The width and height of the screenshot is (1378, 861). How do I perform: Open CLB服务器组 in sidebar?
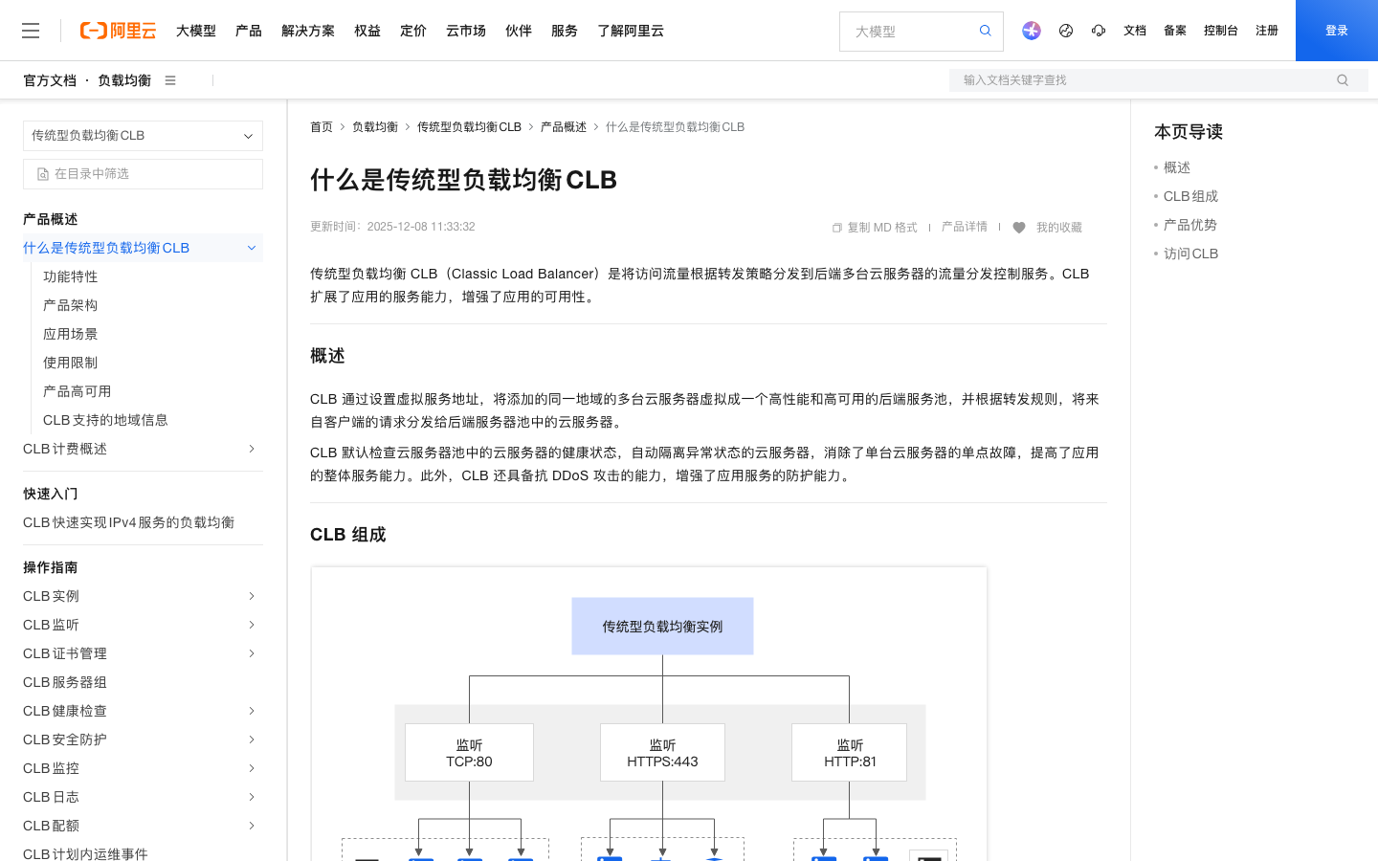coord(65,682)
